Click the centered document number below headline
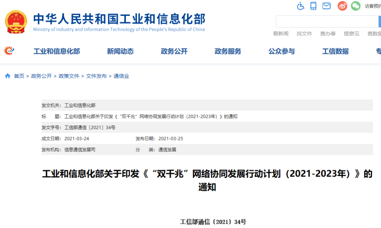The height and width of the screenshot is (228, 381). (213, 222)
